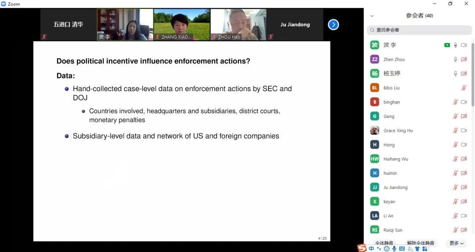The height and width of the screenshot is (252, 475).
Task: Select Ju Jiandong in the participant list
Action: pyautogui.click(x=395, y=188)
